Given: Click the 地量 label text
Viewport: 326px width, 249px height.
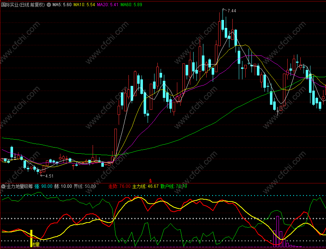Looking at the screenshot, I should [x=36, y=244].
